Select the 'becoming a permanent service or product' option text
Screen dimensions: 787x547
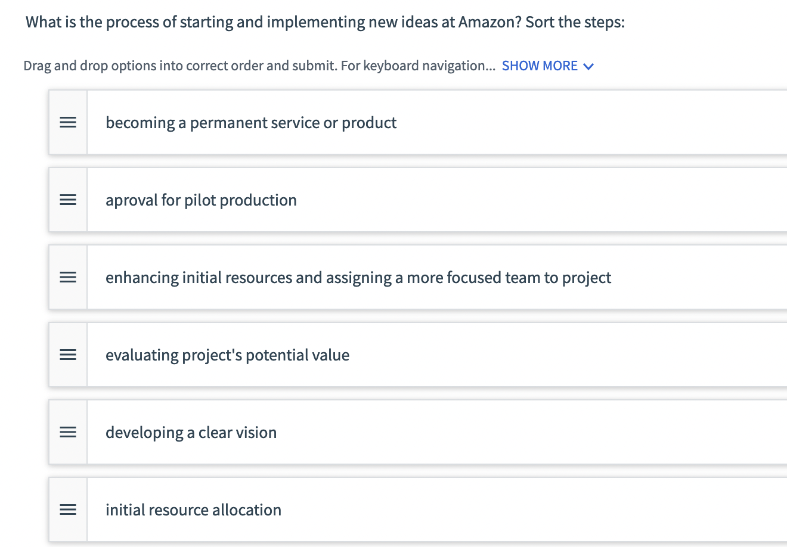pyautogui.click(x=251, y=123)
